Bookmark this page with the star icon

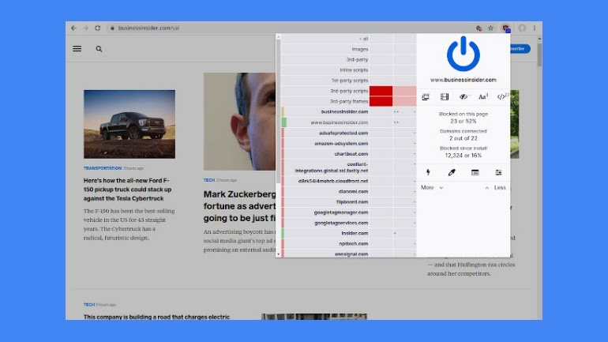coord(490,28)
